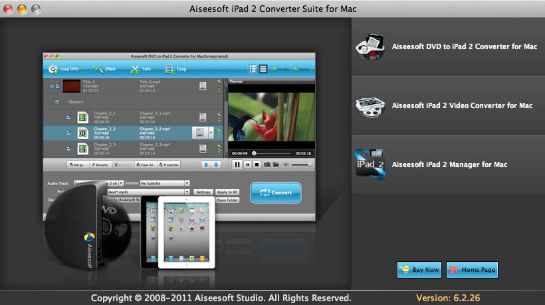
Task: Open the Properties button
Action: tap(169, 165)
